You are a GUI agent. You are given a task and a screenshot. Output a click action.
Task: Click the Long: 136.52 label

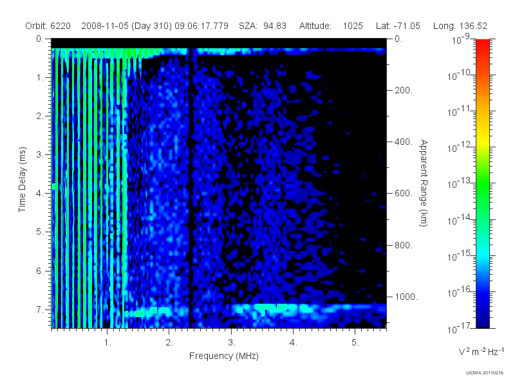[x=460, y=26]
